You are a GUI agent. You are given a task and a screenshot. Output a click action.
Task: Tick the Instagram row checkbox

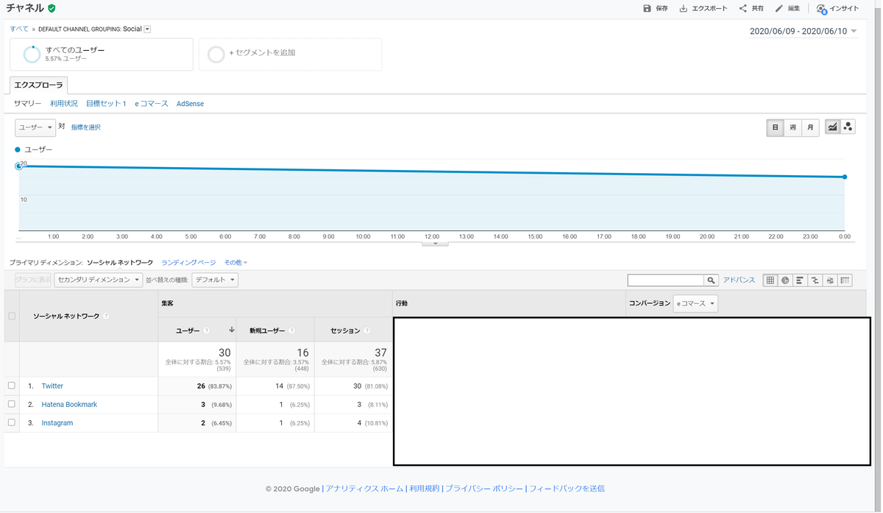tap(12, 422)
